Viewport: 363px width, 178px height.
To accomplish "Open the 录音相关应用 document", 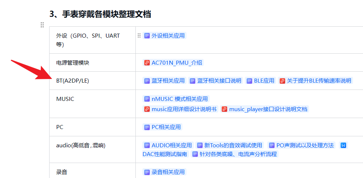I will (168, 172).
